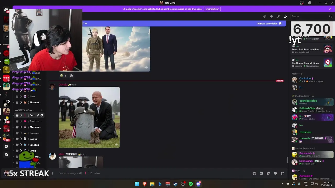Open the Bots channel
The image size is (335, 188).
pyautogui.click(x=29, y=96)
